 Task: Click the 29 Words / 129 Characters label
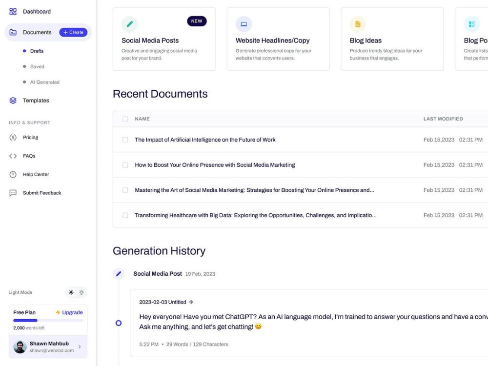[197, 344]
